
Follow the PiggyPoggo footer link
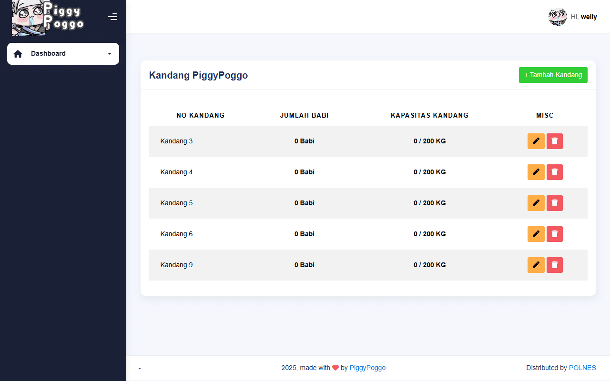pyautogui.click(x=367, y=368)
